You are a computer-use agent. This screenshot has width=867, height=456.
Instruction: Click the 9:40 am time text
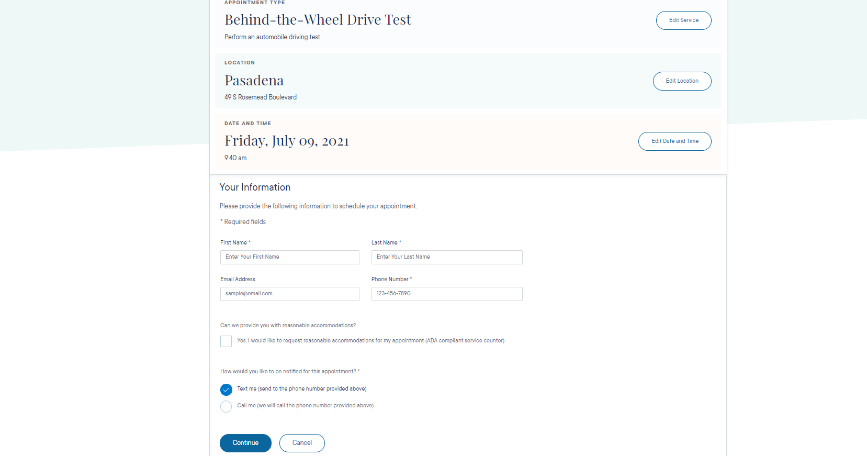coord(235,158)
